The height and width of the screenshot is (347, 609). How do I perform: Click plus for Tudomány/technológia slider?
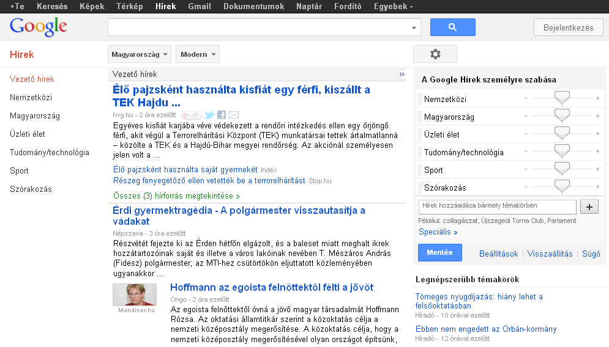pyautogui.click(x=597, y=152)
